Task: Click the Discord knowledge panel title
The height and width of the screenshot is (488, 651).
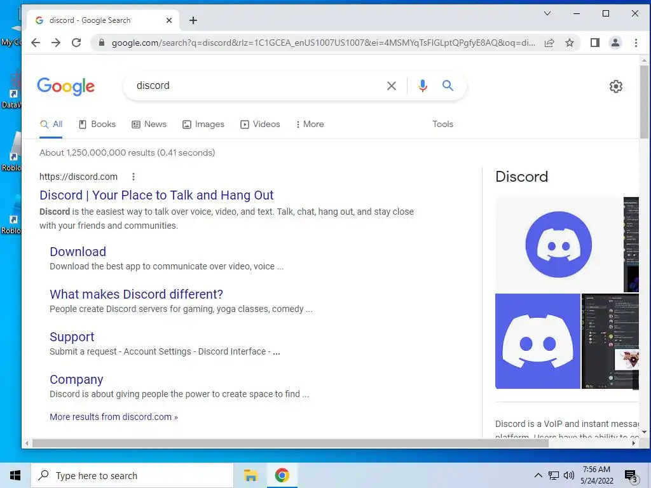Action: (521, 177)
